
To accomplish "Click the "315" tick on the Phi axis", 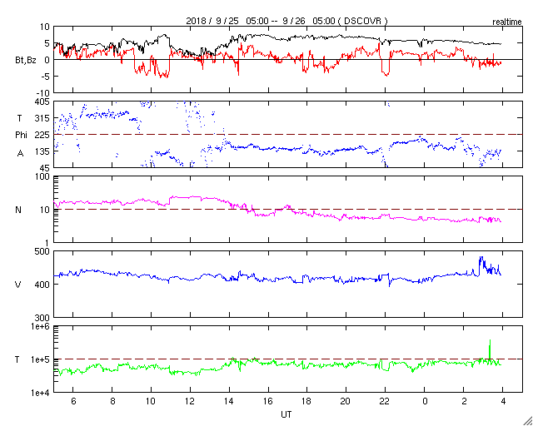I will [42, 118].
